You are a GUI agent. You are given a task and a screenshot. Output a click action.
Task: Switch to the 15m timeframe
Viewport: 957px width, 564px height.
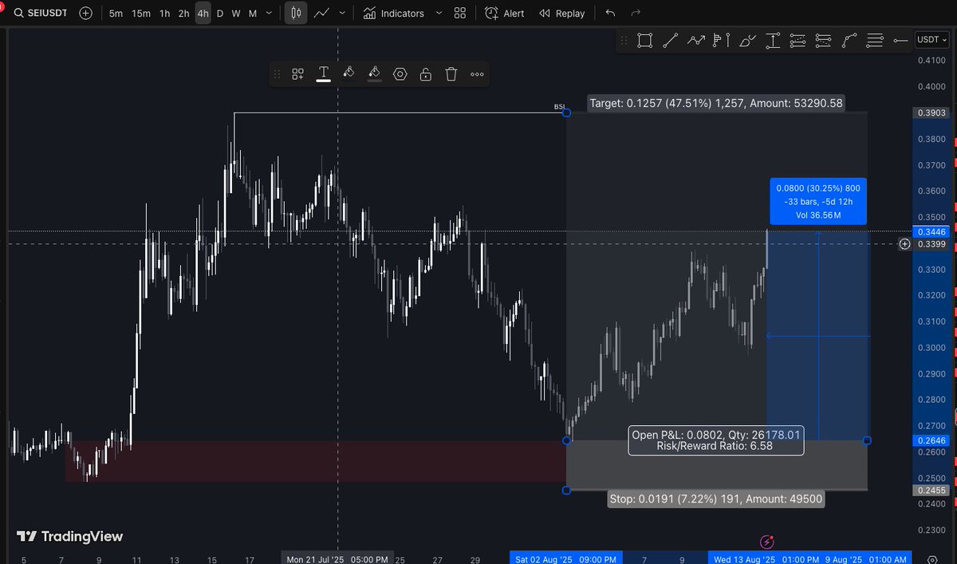(141, 14)
